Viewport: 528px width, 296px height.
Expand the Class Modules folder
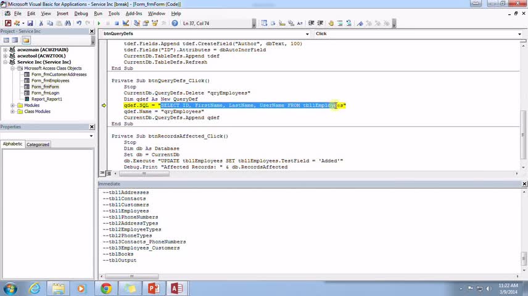coord(12,112)
